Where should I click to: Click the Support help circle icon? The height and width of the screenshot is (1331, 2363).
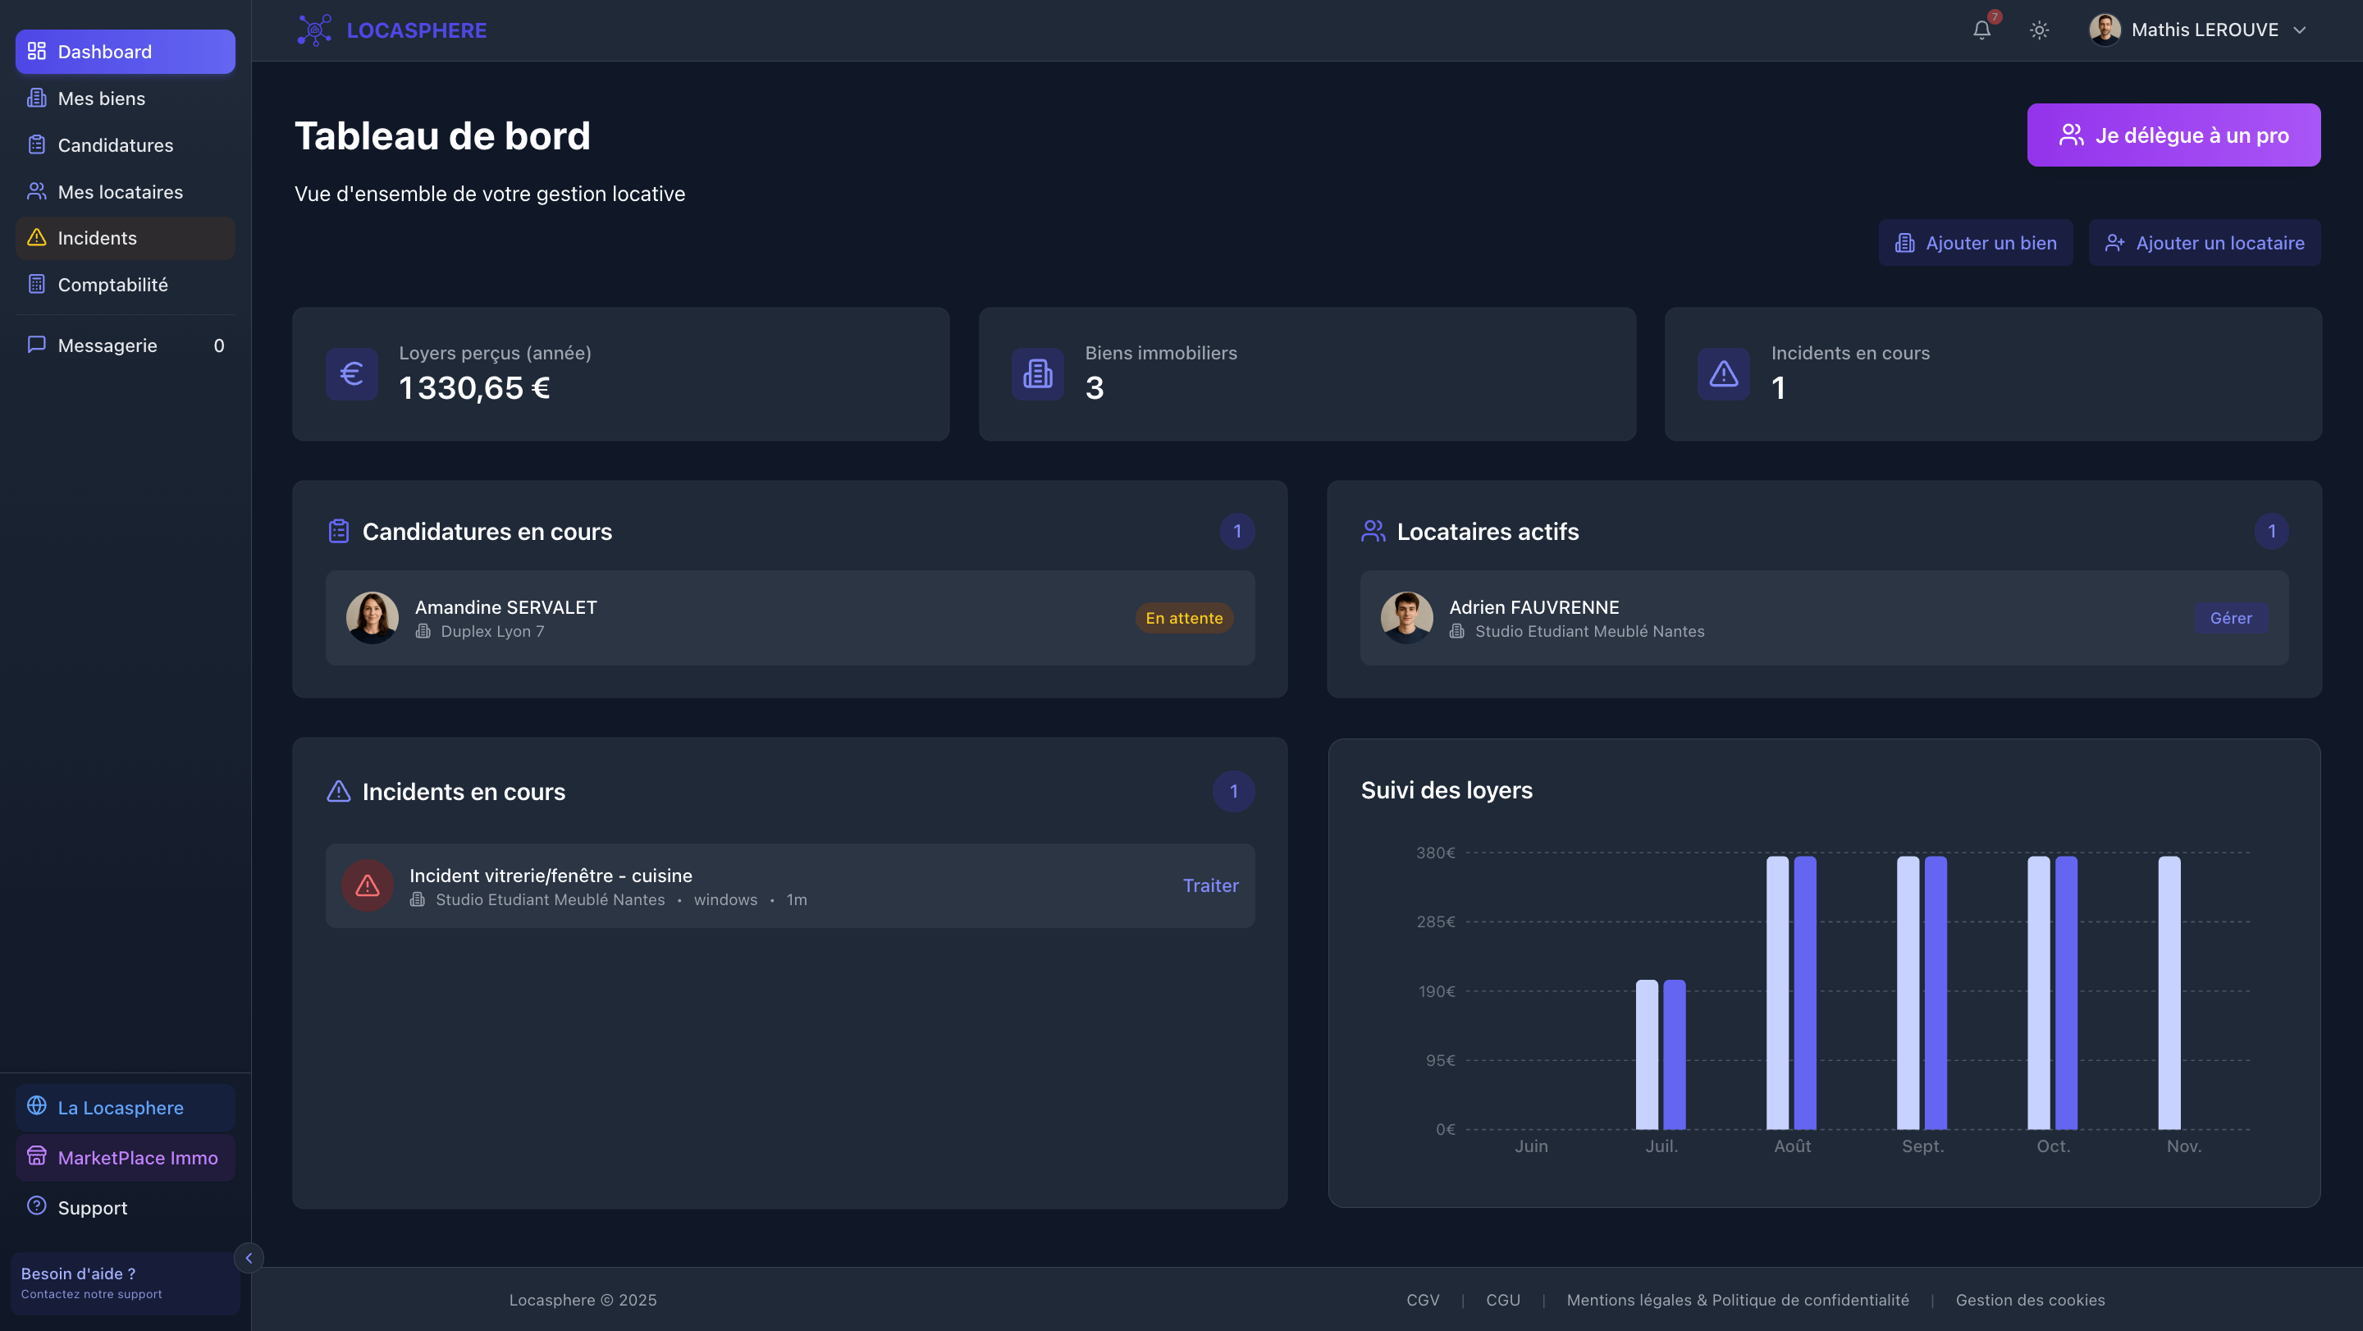pos(37,1206)
